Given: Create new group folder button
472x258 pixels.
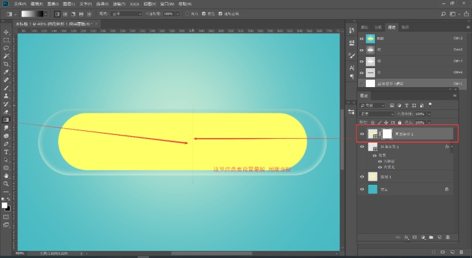Looking at the screenshot, I should (x=431, y=237).
